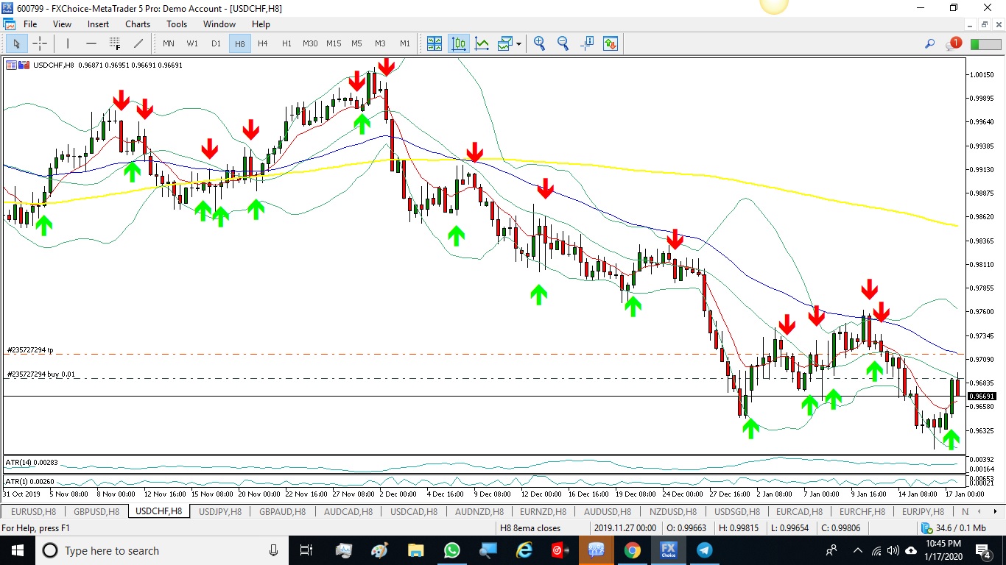Click the green connection status indicator
Screen dimensions: 1006x565
(985, 44)
